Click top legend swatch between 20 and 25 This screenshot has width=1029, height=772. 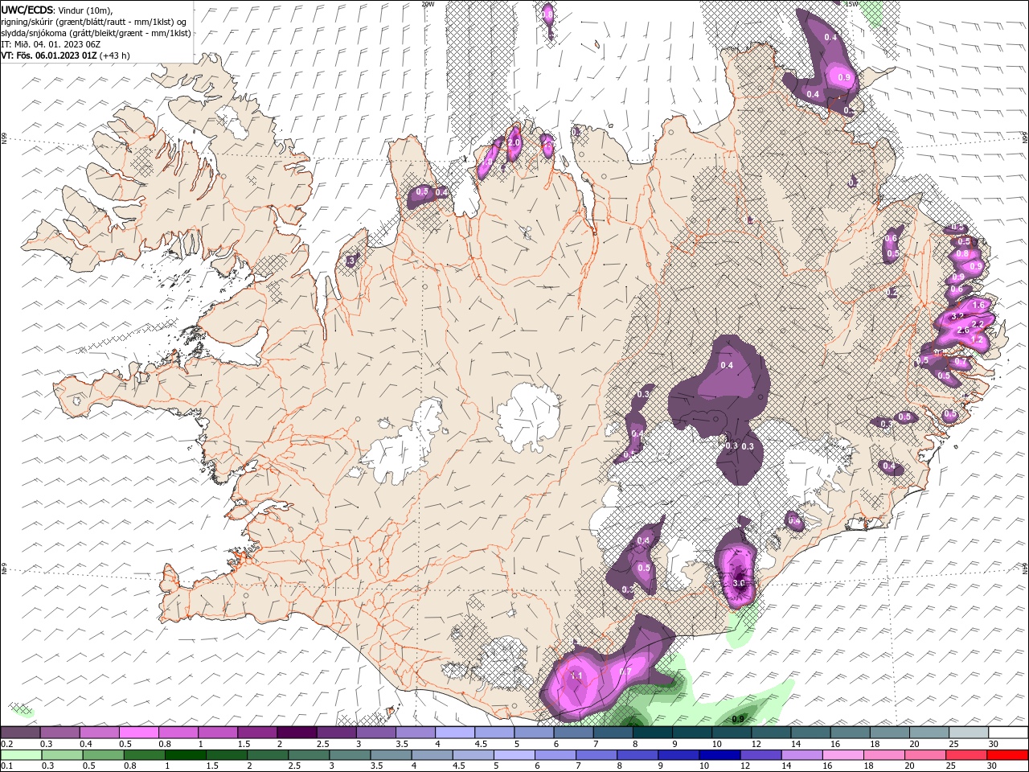(928, 733)
